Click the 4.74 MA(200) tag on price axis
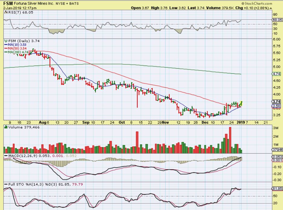283x210 pixels. click(277, 74)
